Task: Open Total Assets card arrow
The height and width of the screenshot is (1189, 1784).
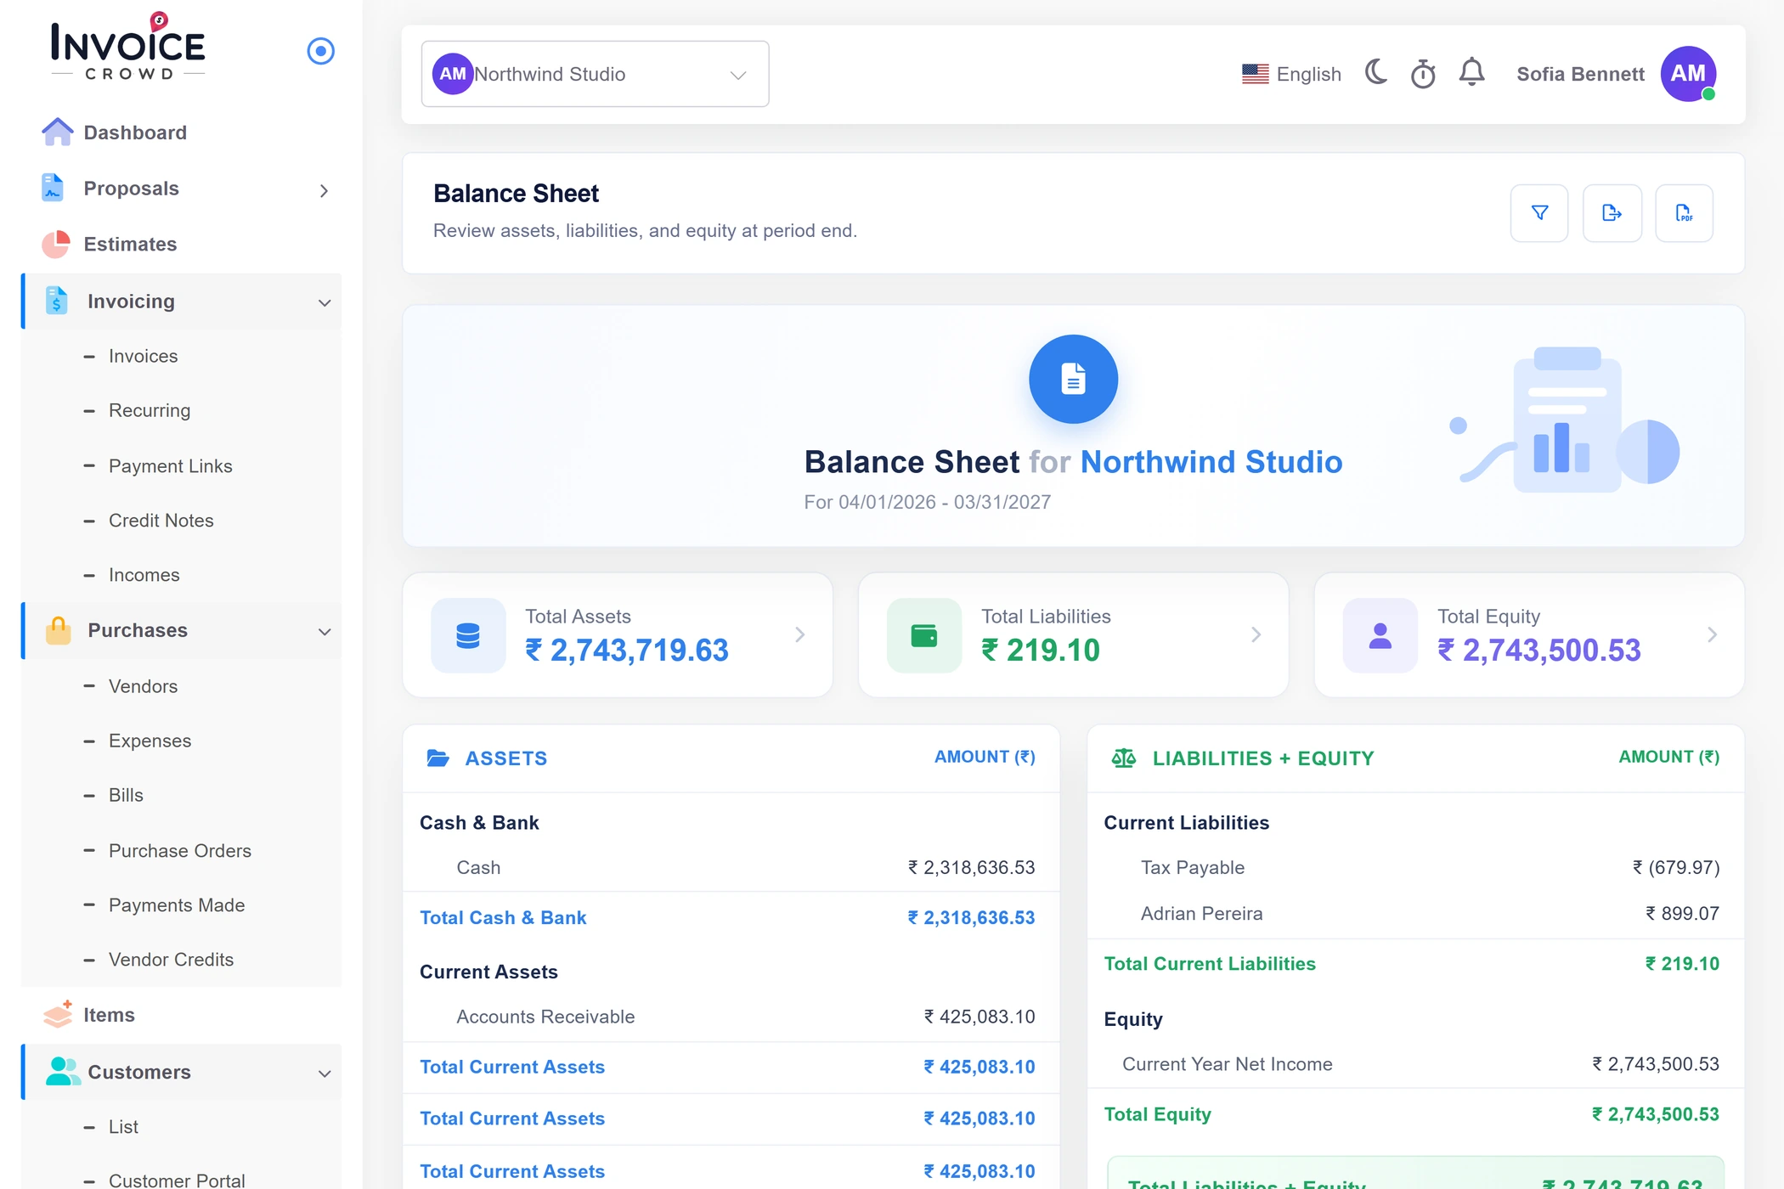Action: [x=799, y=634]
